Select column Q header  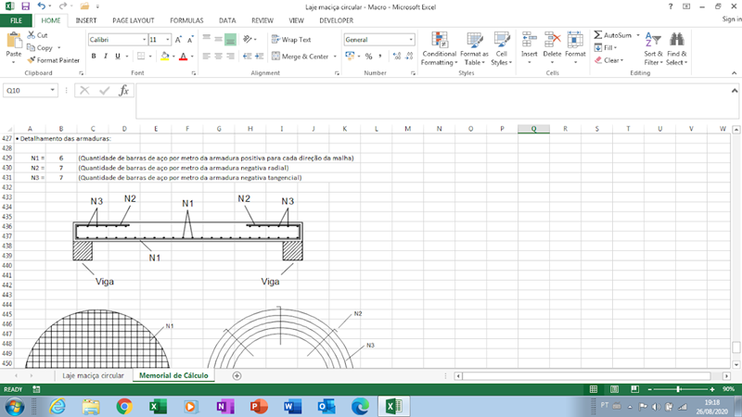pyautogui.click(x=533, y=129)
